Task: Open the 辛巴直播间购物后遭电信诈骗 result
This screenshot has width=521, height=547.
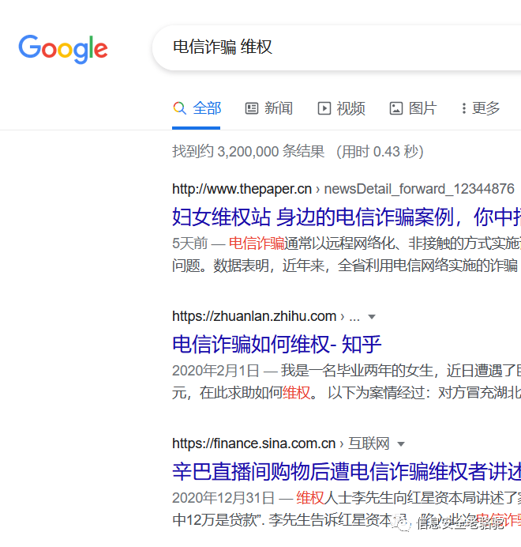Action: click(347, 471)
